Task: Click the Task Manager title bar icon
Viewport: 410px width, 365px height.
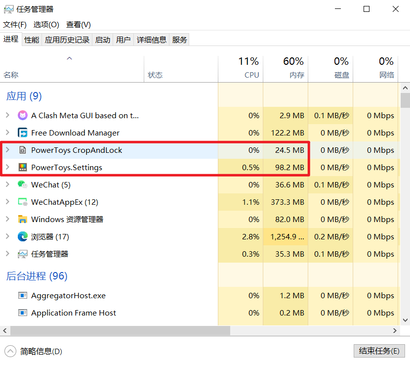Action: (8, 9)
